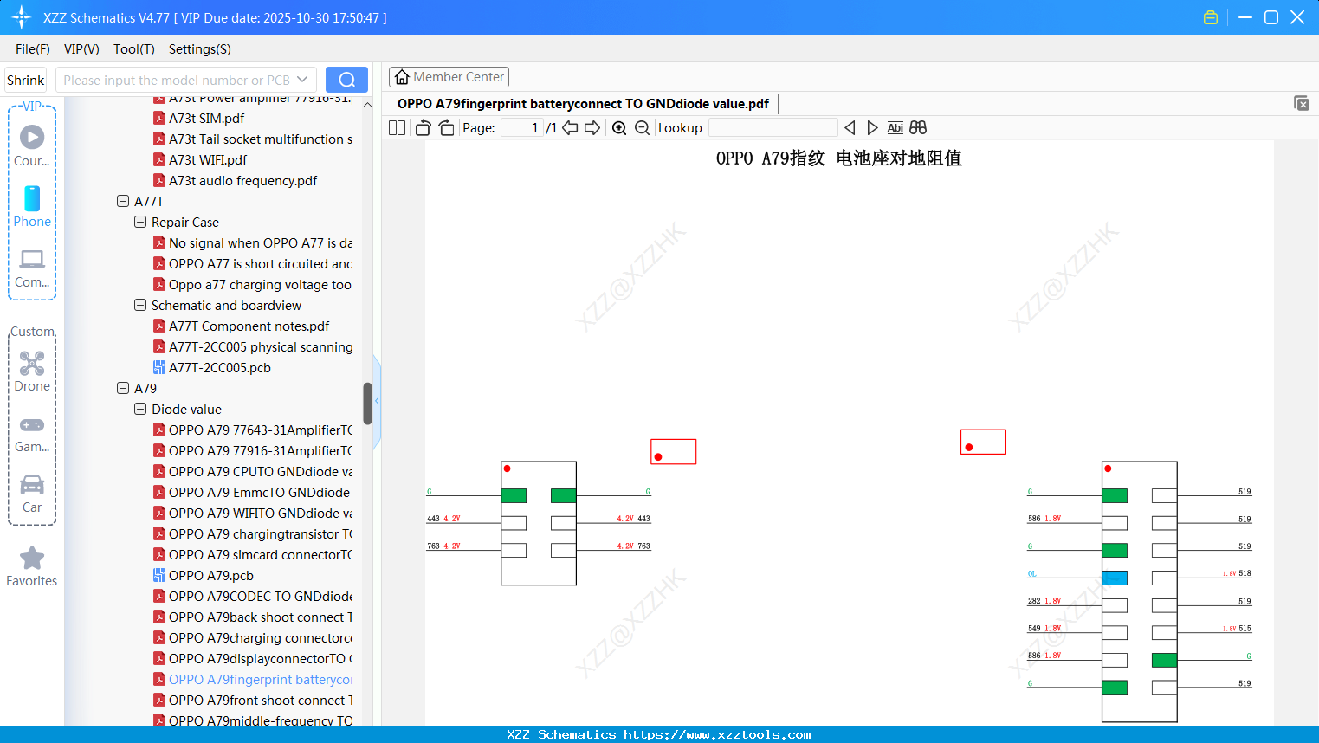The image size is (1319, 743).
Task: Click the tree scrollbar up arrow
Action: (367, 105)
